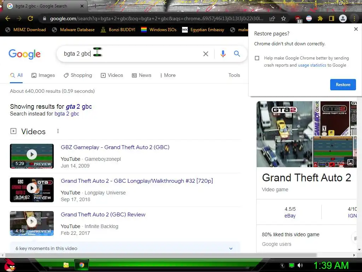Open the large GTA2 cover image

[x=285, y=134]
